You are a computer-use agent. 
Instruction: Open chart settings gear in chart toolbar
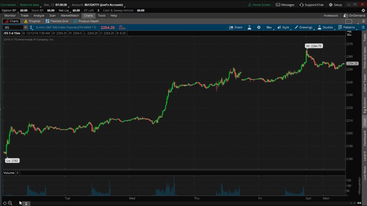click(259, 27)
